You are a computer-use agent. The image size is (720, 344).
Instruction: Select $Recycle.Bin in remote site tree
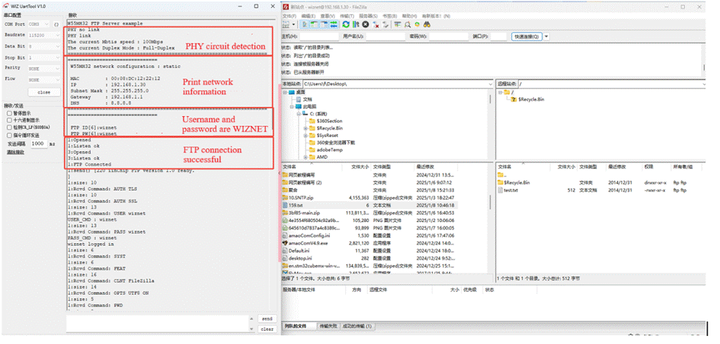tap(531, 99)
